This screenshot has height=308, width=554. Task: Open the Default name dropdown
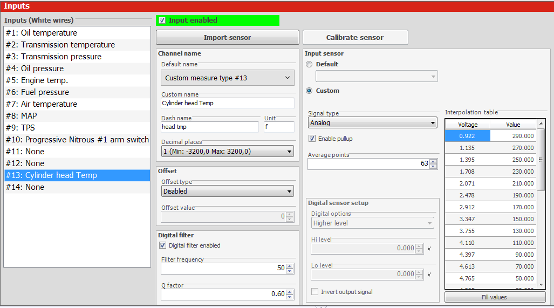click(x=228, y=78)
